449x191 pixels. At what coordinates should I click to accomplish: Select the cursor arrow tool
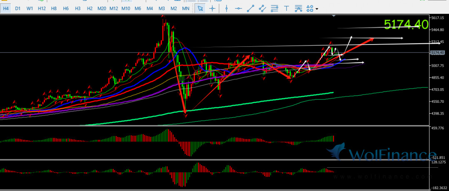(x=200, y=8)
